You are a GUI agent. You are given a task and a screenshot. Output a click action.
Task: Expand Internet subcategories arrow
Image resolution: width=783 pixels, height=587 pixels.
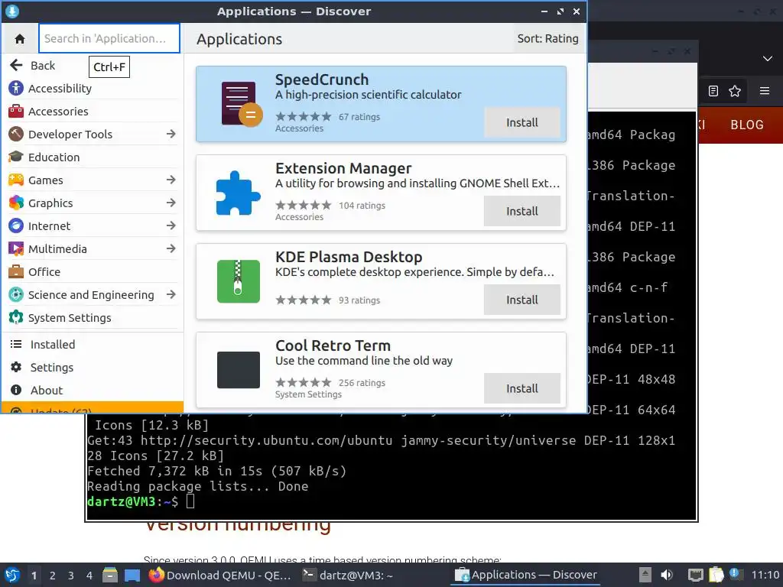tap(171, 225)
